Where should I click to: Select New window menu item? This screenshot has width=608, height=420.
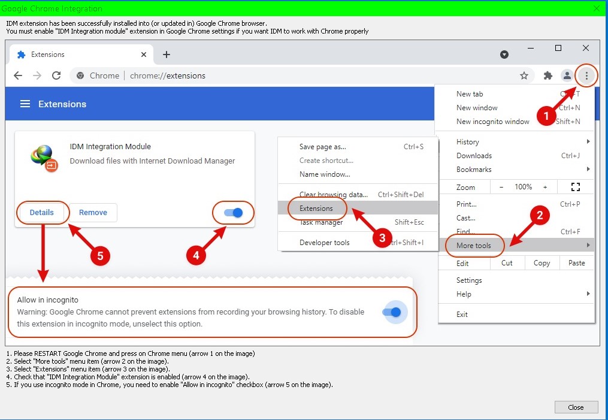pos(514,108)
